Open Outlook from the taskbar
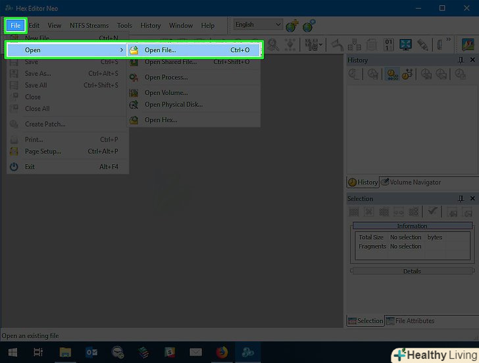This screenshot has height=363, width=479. 91,352
